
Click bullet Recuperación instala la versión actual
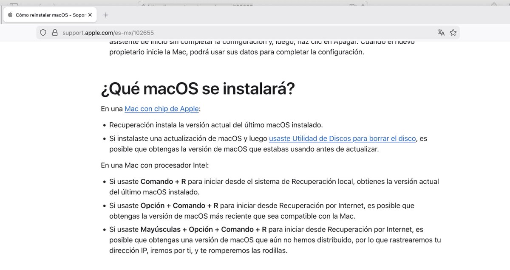[x=216, y=125]
